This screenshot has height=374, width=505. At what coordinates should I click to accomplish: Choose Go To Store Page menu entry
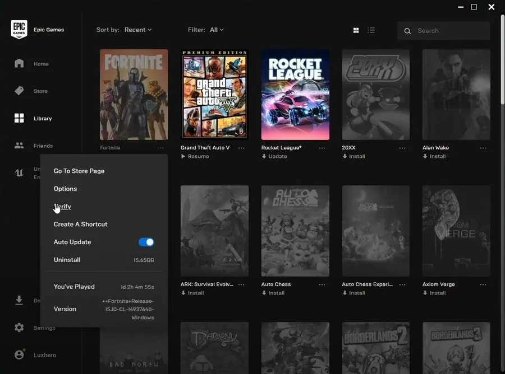click(x=79, y=171)
